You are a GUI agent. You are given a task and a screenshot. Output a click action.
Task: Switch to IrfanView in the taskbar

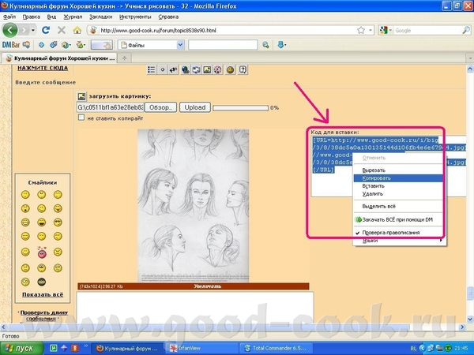pos(201,349)
